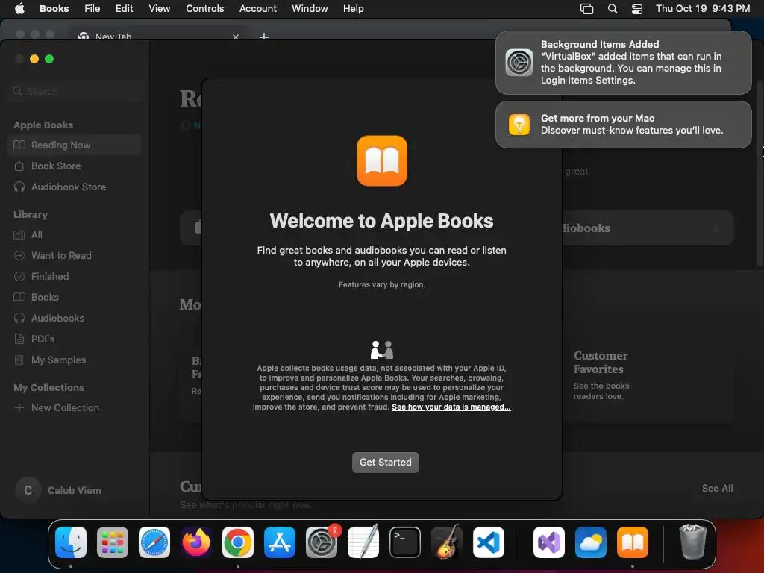Screen dimensions: 764x573
Task: Open the File menu
Action: click(92, 9)
